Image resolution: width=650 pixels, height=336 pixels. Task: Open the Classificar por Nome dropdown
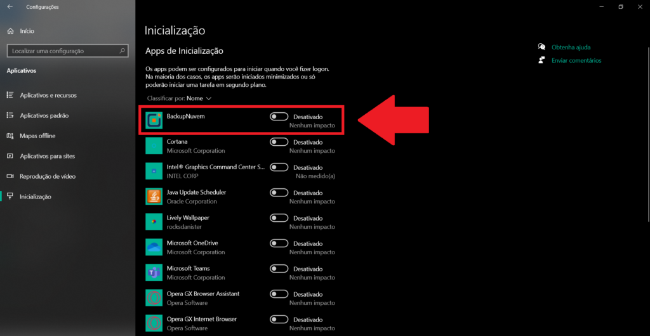pyautogui.click(x=179, y=98)
